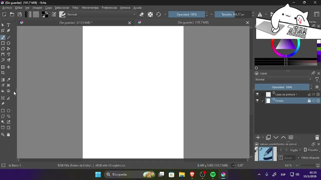Image resolution: width=321 pixels, height=180 pixels.
Task: Select the Color Sampler eyedropper tool
Action: pos(8,80)
